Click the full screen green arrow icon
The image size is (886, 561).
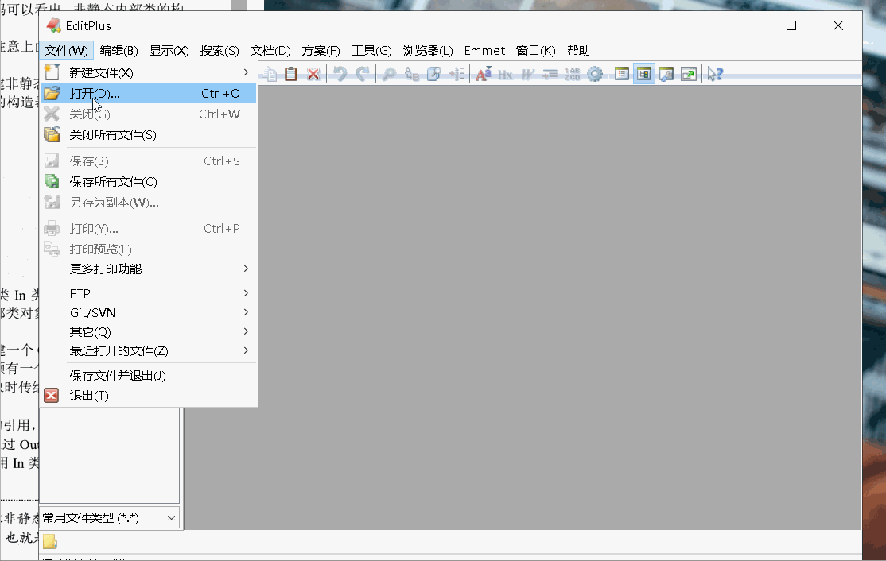[x=689, y=74]
